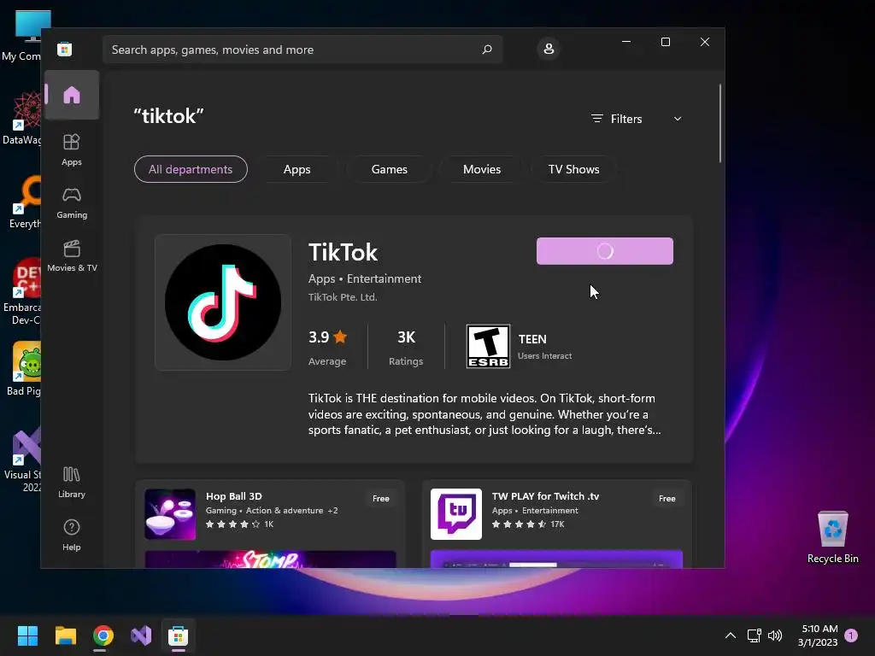Image resolution: width=875 pixels, height=656 pixels.
Task: Open the Apps section in sidebar
Action: tap(72, 149)
